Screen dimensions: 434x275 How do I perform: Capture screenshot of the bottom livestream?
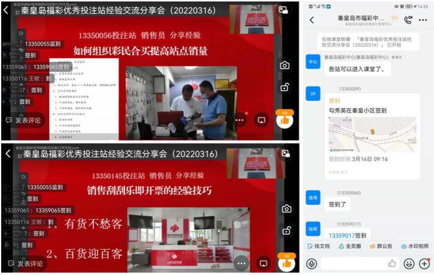285,208
